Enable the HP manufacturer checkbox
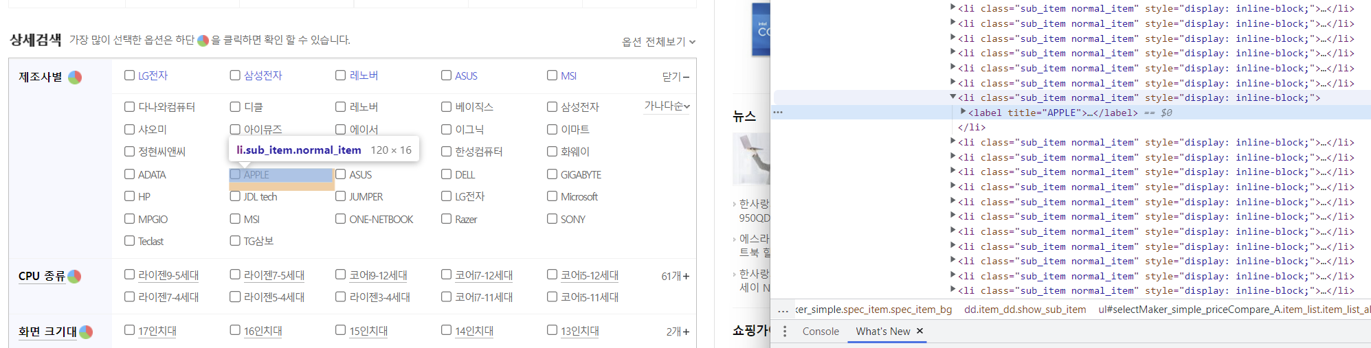The height and width of the screenshot is (348, 1371). tap(129, 196)
